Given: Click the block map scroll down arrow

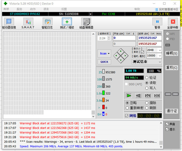Looking at the screenshot, I should click(93, 116).
